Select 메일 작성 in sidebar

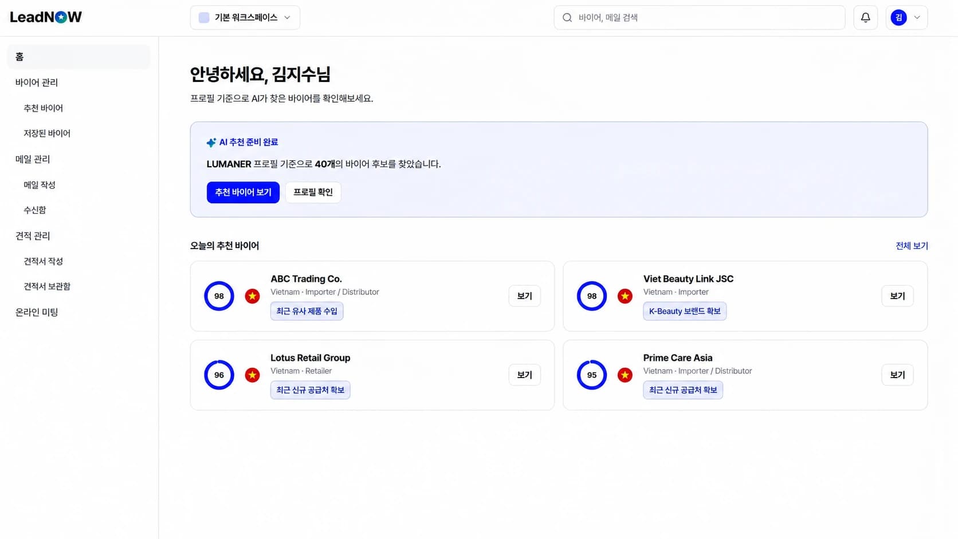40,185
